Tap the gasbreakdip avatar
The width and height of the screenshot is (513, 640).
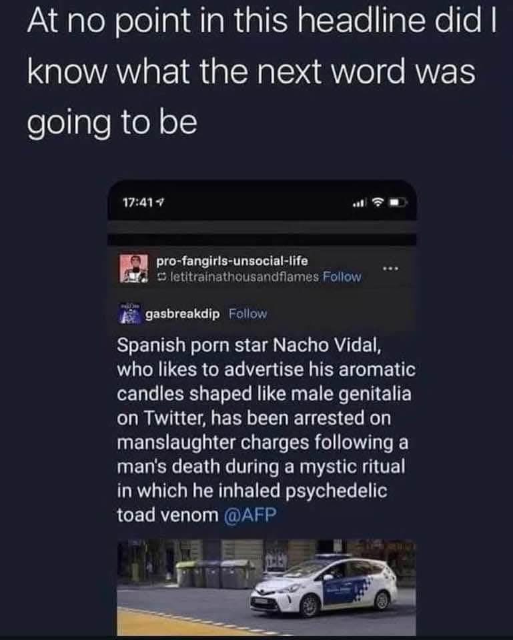pyautogui.click(x=129, y=313)
